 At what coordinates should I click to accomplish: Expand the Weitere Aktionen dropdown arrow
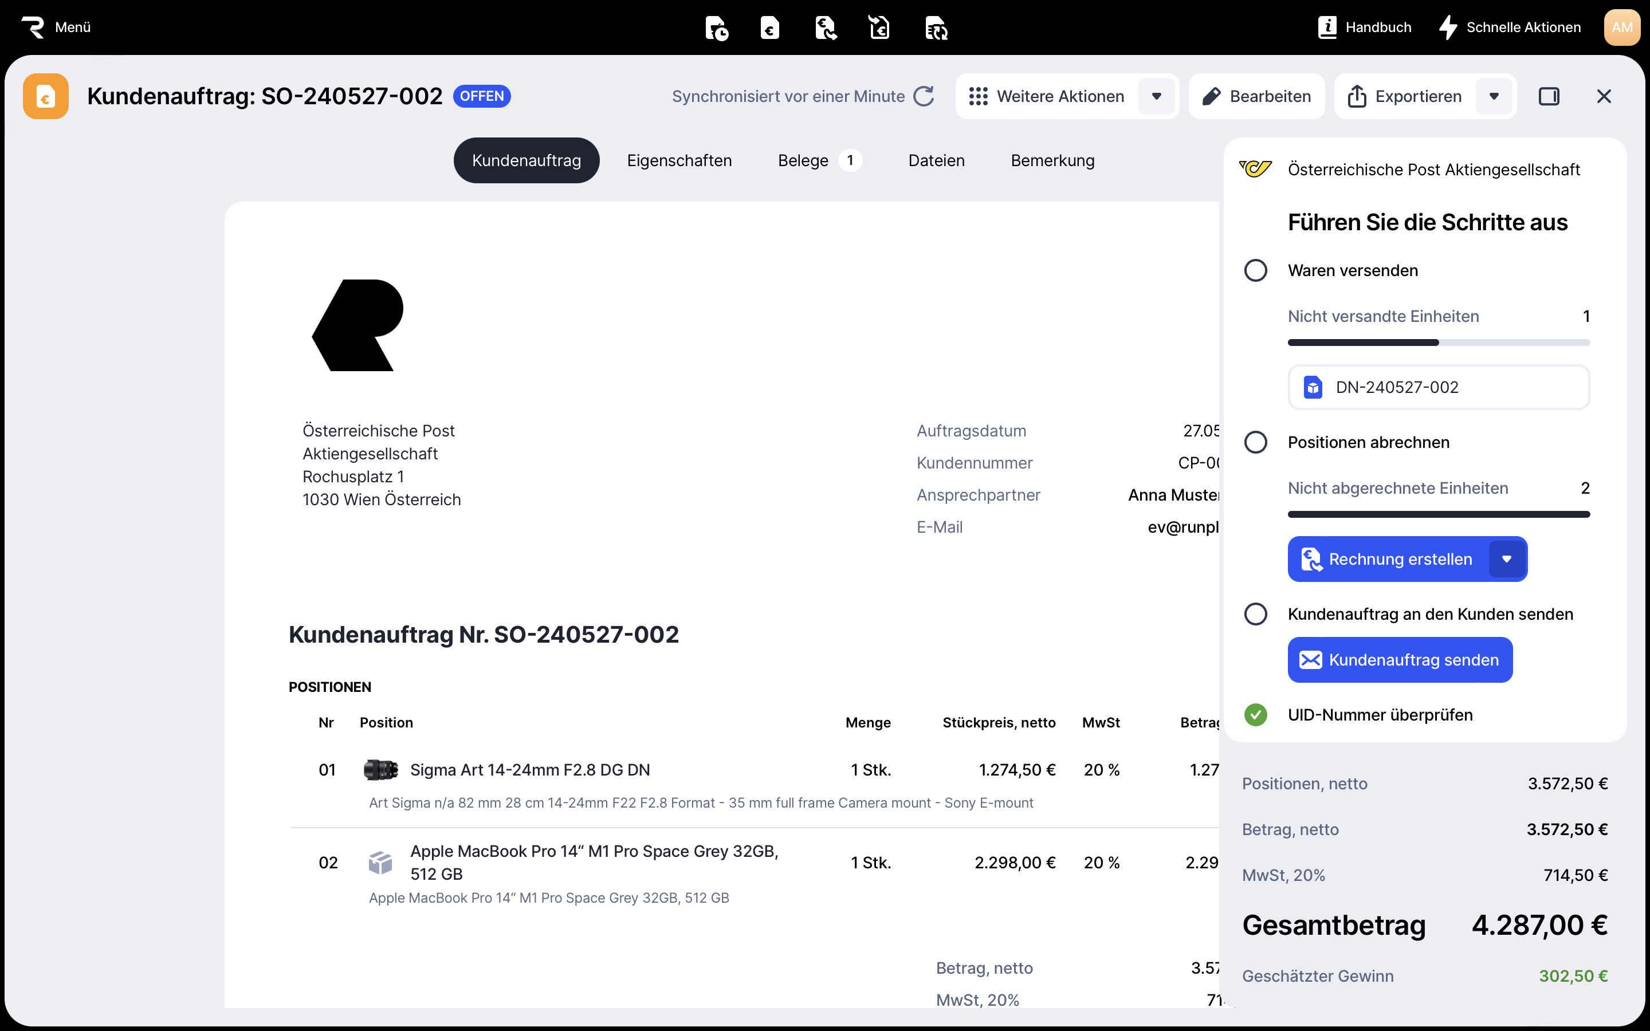[1156, 96]
